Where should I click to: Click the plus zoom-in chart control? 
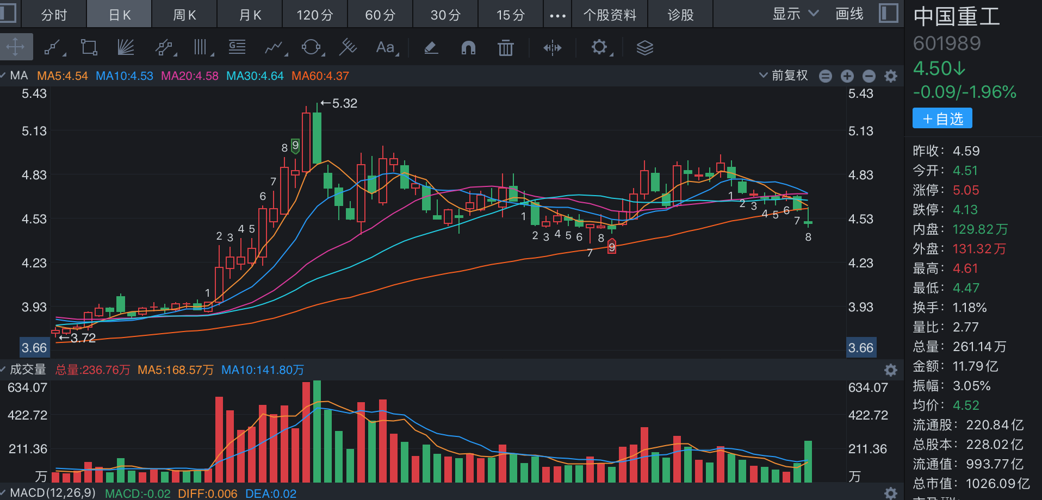click(847, 76)
